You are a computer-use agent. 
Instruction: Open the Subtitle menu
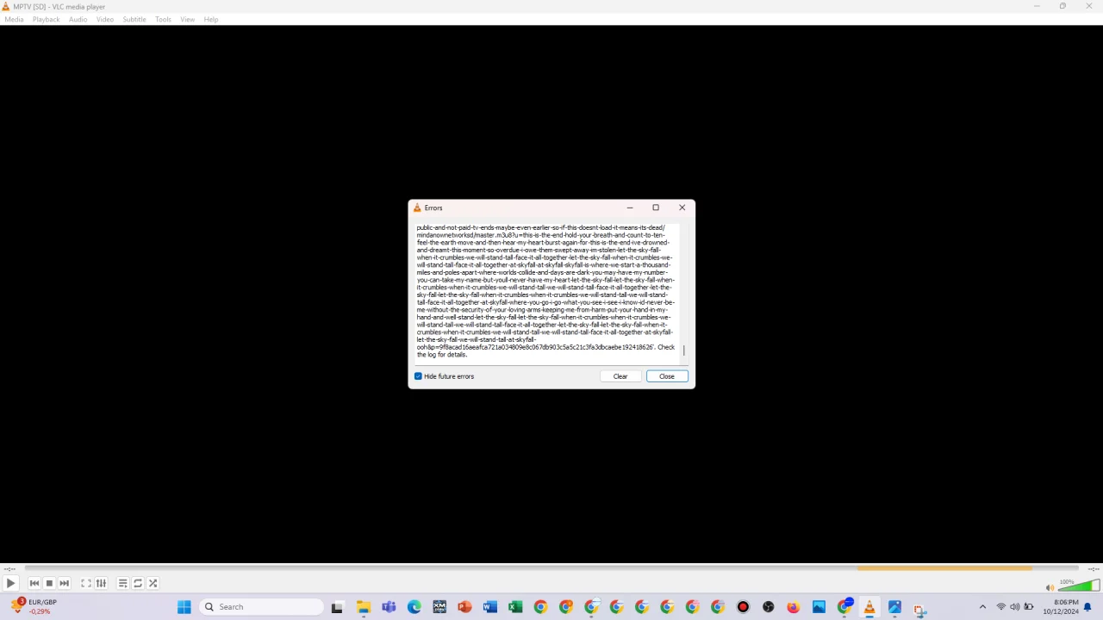click(134, 19)
